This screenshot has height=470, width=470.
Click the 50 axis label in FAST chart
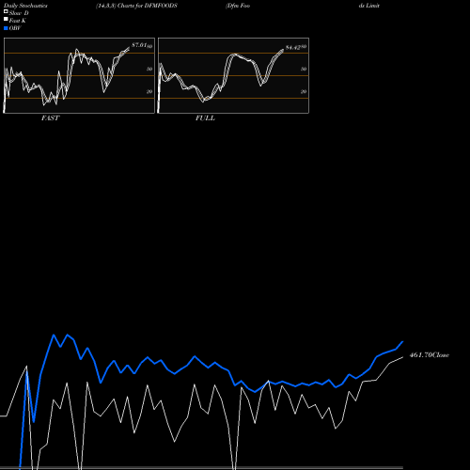click(149, 70)
